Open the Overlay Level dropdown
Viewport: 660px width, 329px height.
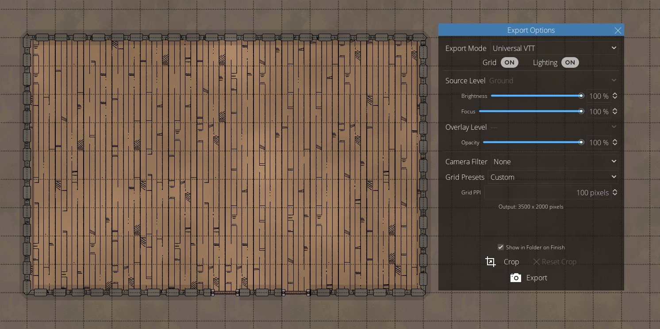[553, 127]
